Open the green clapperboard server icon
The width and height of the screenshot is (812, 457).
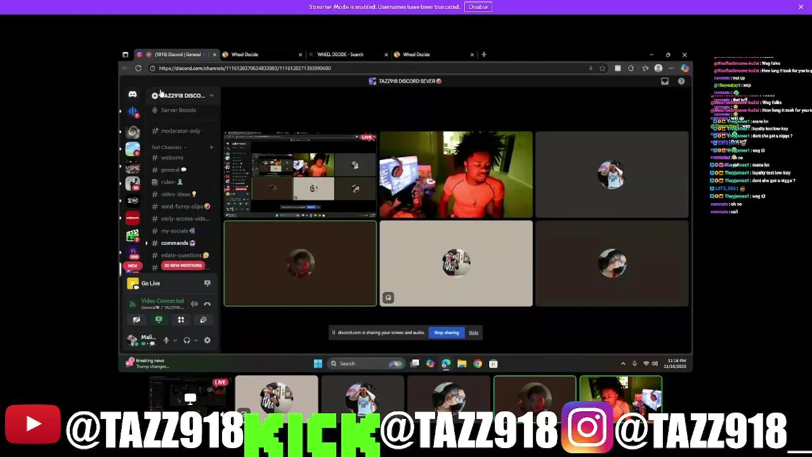click(x=133, y=235)
